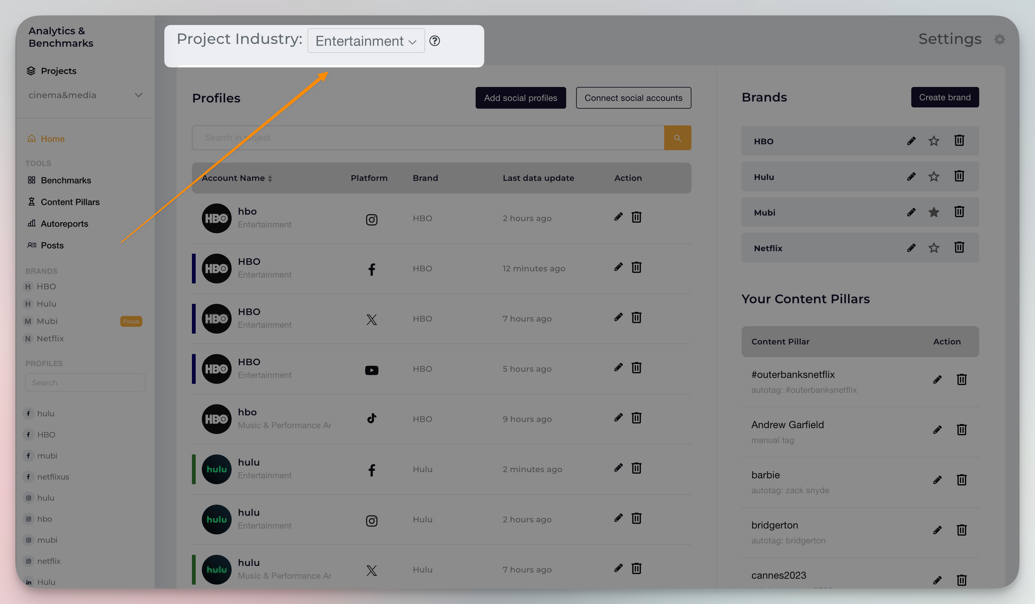Click Connect social accounts button

tap(633, 98)
